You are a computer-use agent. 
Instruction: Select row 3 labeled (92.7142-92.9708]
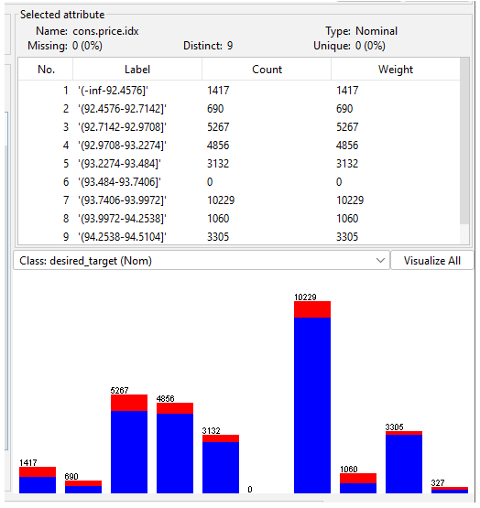click(239, 126)
